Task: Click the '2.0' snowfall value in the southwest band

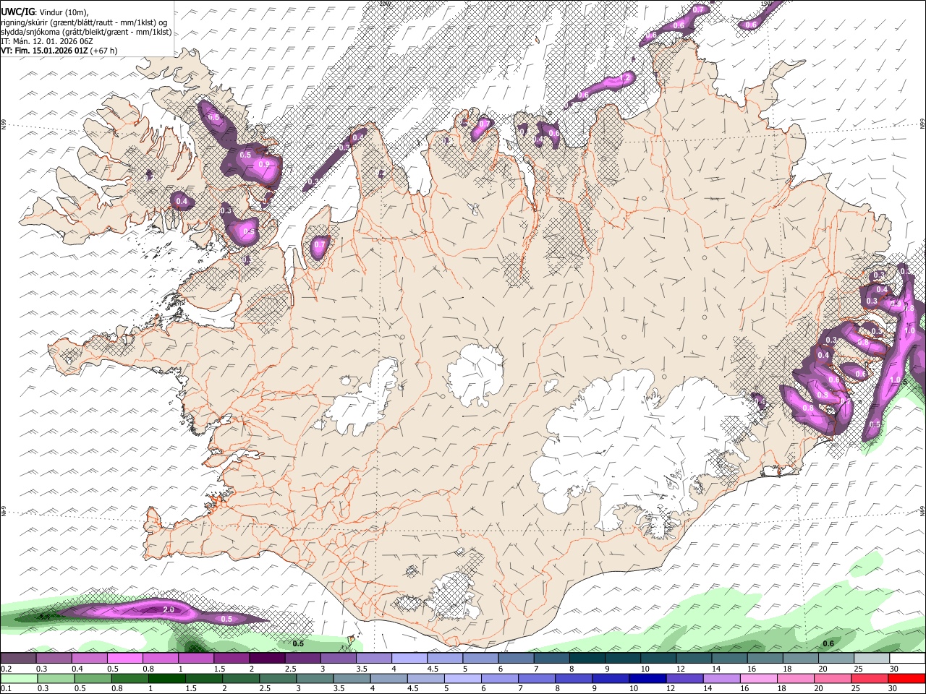Action: [169, 610]
